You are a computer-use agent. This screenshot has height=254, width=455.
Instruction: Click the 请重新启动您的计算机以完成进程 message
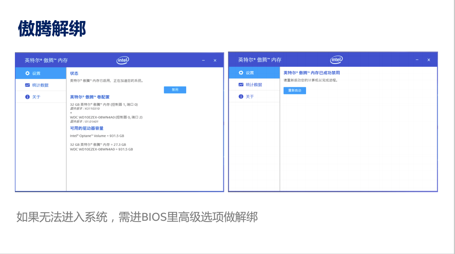point(311,80)
